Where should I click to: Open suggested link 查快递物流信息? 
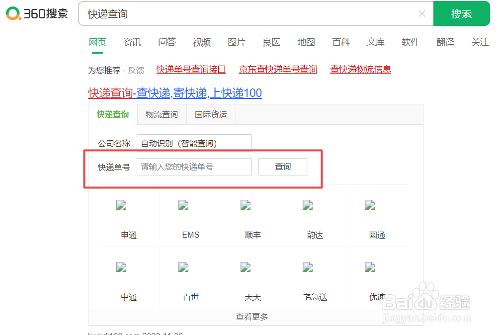coord(360,69)
